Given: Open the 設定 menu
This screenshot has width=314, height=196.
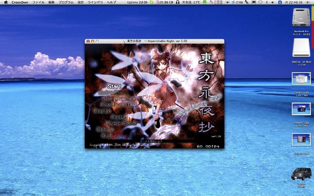Looking at the screenshot, I should (80, 2).
